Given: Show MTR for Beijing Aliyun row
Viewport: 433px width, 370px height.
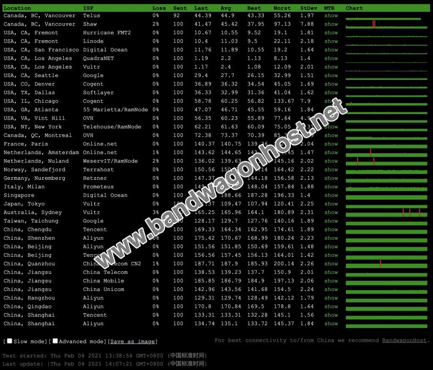Looking at the screenshot, I should 331,247.
